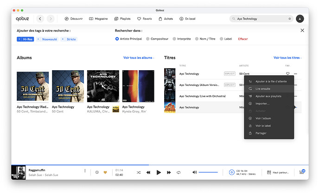Open Voir tous les albums

tap(139, 58)
